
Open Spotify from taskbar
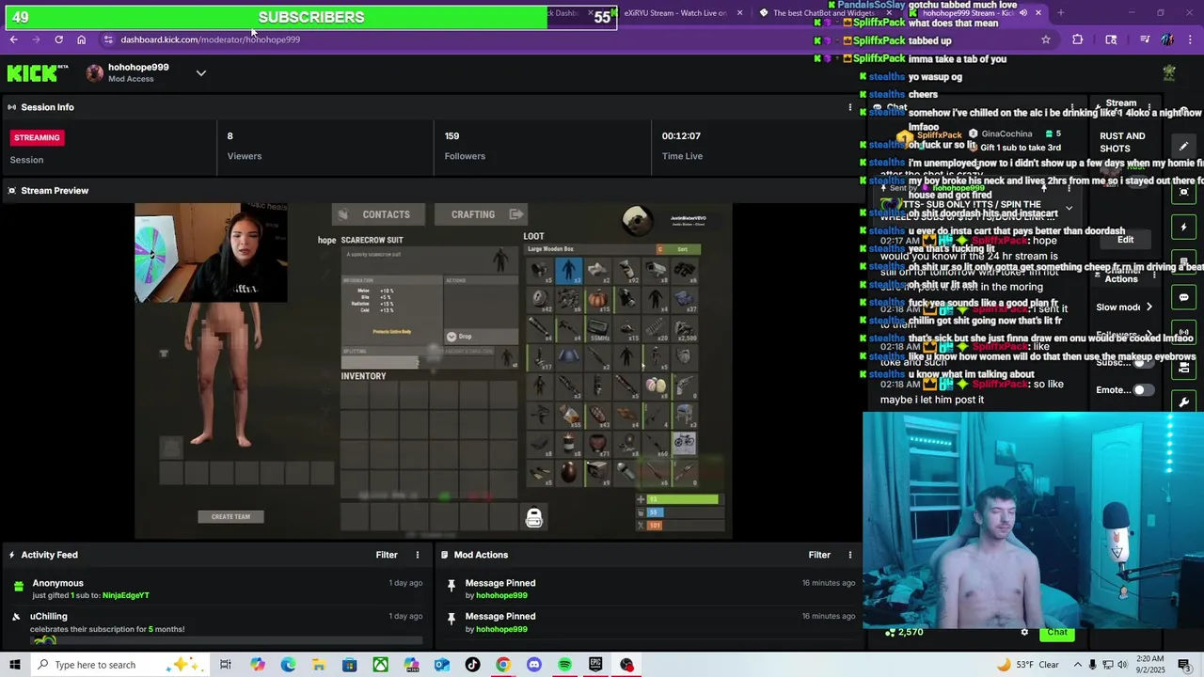pyautogui.click(x=564, y=665)
